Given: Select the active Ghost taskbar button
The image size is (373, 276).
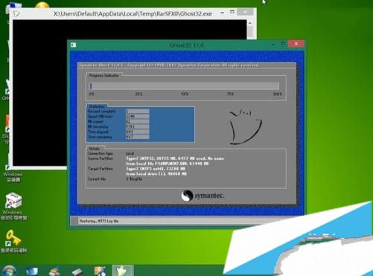Looking at the screenshot, I should (122, 271).
